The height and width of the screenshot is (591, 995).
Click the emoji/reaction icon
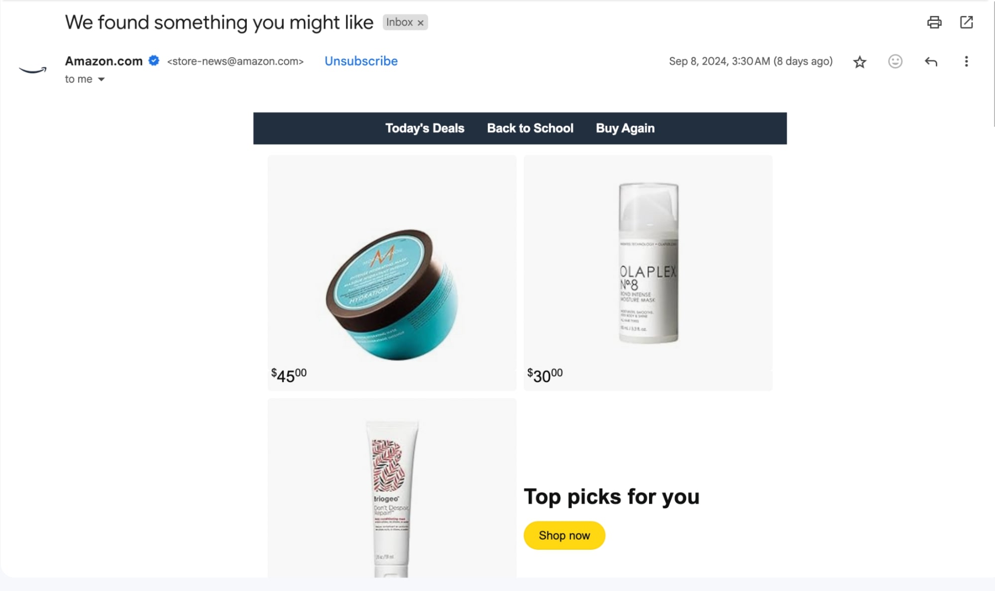pyautogui.click(x=894, y=61)
